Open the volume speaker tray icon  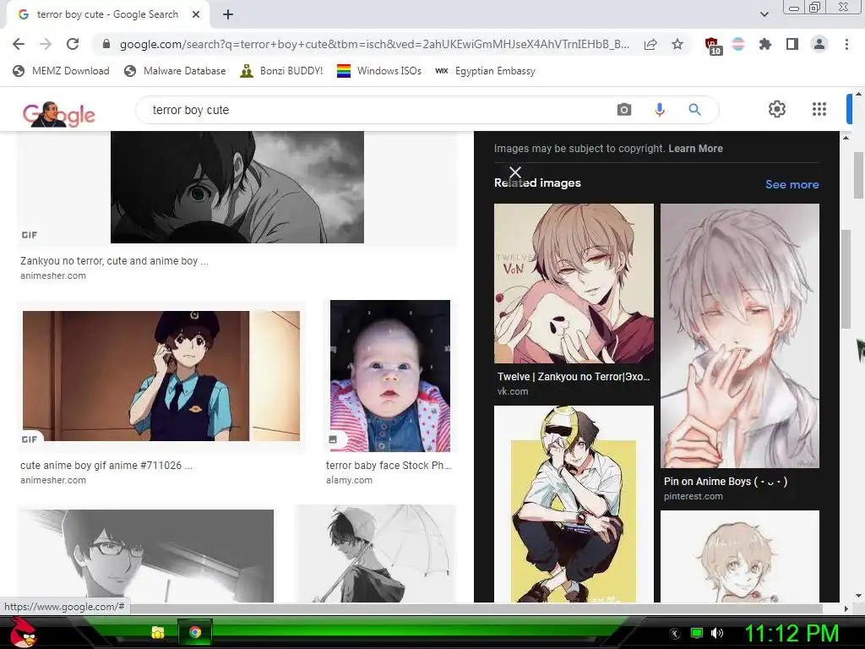coord(717,633)
